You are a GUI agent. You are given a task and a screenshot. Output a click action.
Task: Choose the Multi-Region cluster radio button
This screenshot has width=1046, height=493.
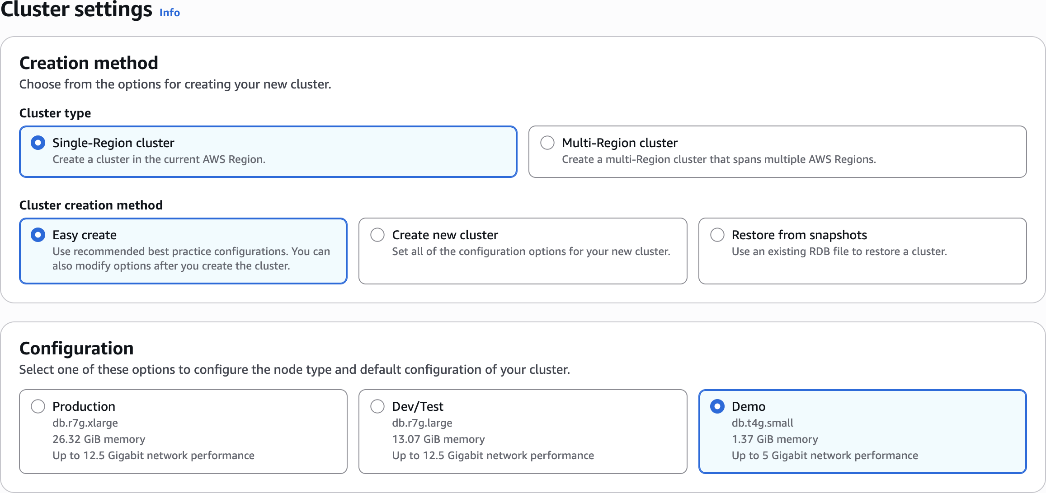[x=547, y=143]
